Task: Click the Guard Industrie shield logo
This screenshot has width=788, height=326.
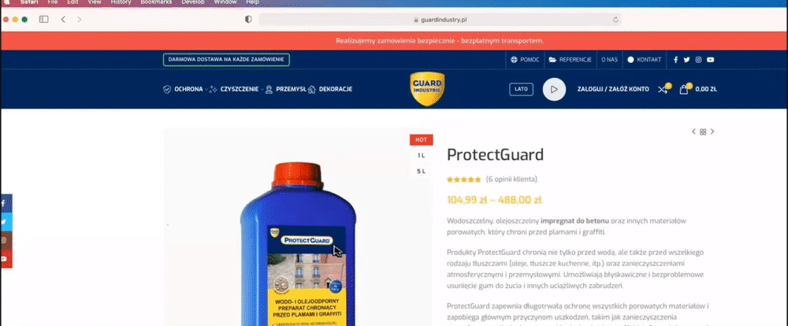Action: (426, 89)
